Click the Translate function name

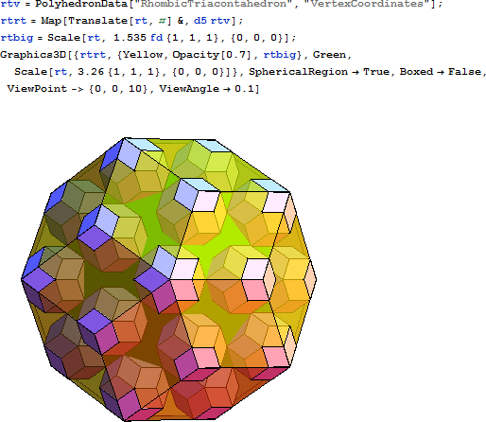click(97, 21)
